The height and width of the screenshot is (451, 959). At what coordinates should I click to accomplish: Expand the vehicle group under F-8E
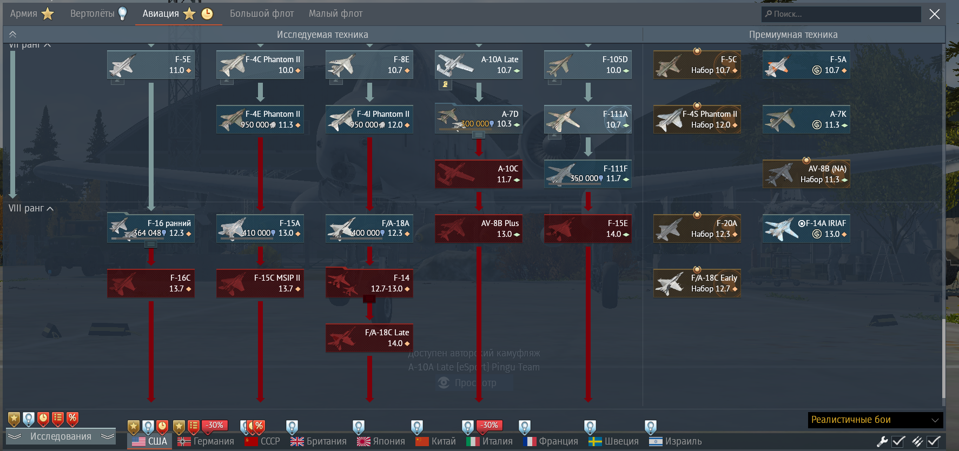tap(336, 82)
